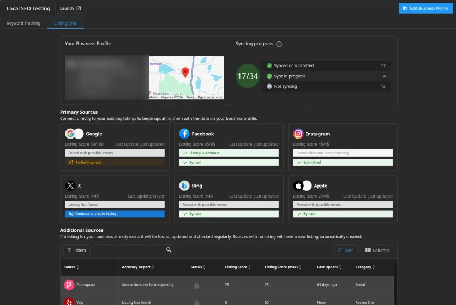Click the 17/34 sync progress circle

(x=248, y=76)
